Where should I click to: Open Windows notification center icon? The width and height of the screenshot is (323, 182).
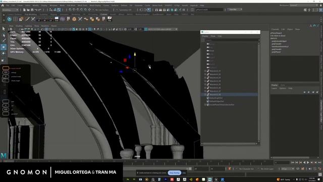[x=319, y=179]
